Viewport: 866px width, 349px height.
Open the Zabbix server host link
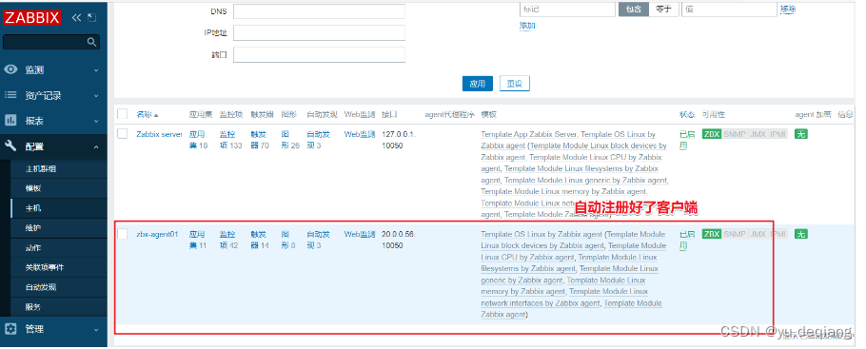(x=160, y=134)
